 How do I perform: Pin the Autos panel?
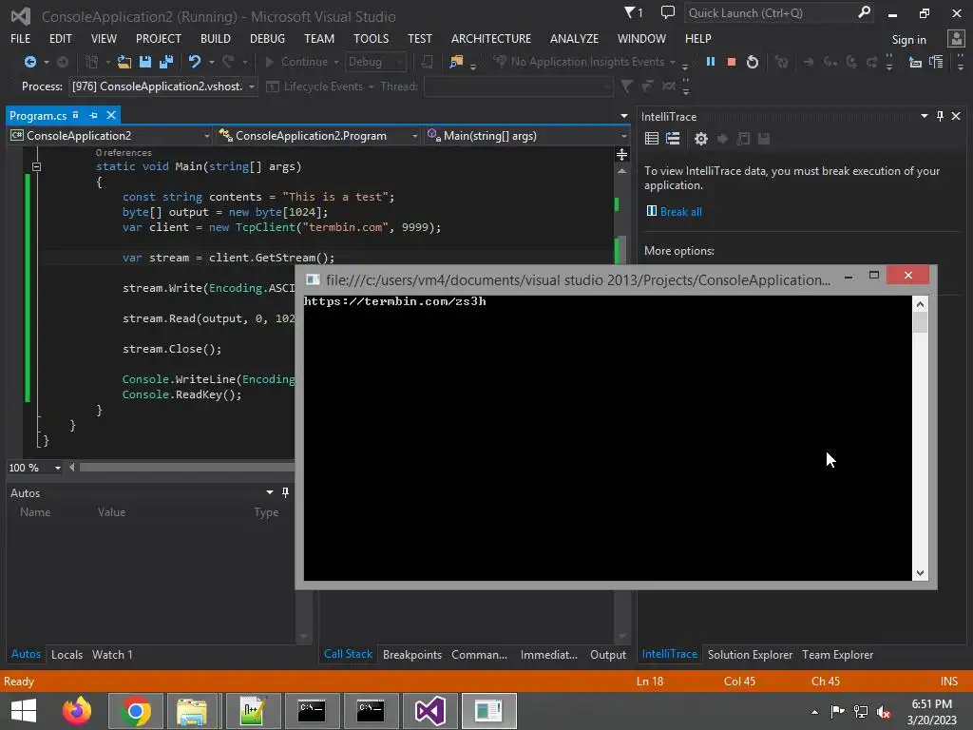285,492
